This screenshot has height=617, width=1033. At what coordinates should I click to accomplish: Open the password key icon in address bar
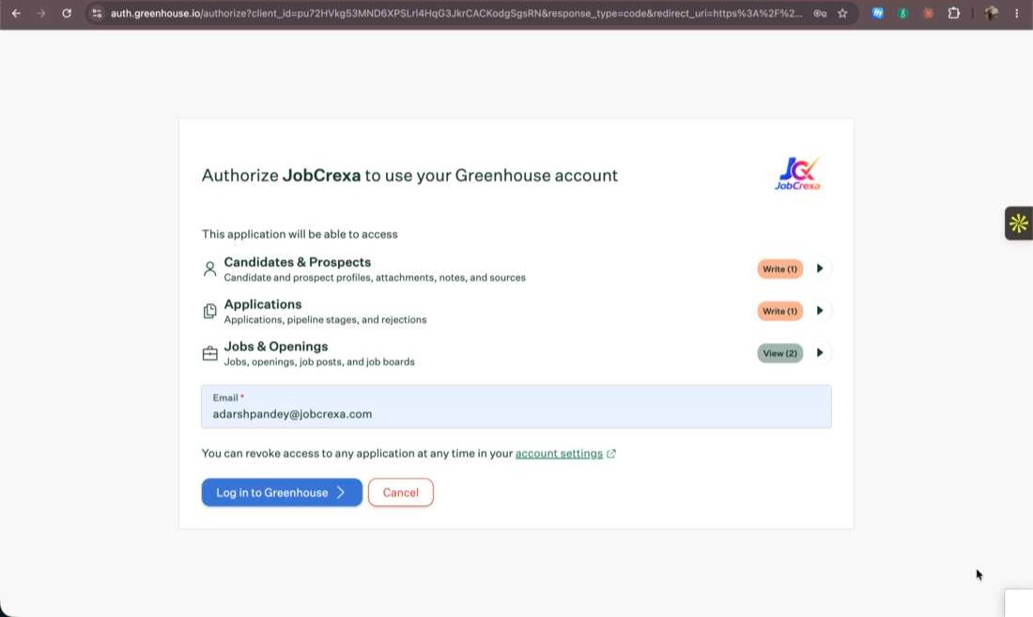(820, 13)
